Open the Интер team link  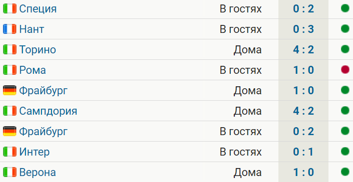pyautogui.click(x=35, y=152)
